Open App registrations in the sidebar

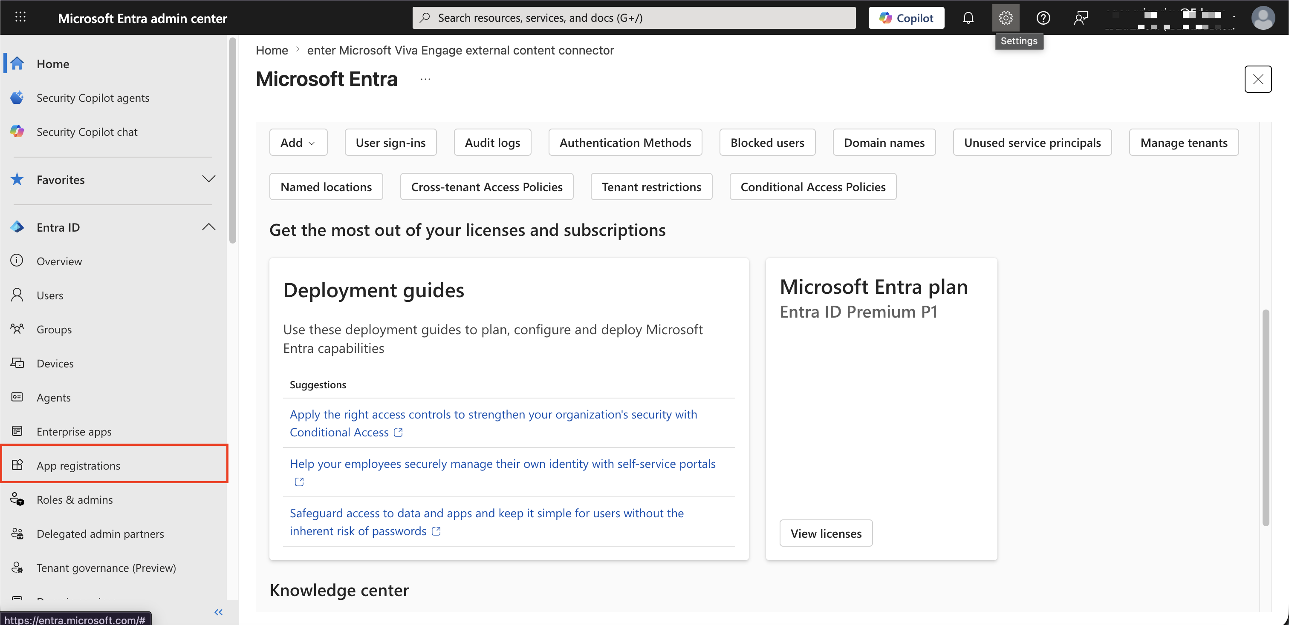pyautogui.click(x=114, y=464)
